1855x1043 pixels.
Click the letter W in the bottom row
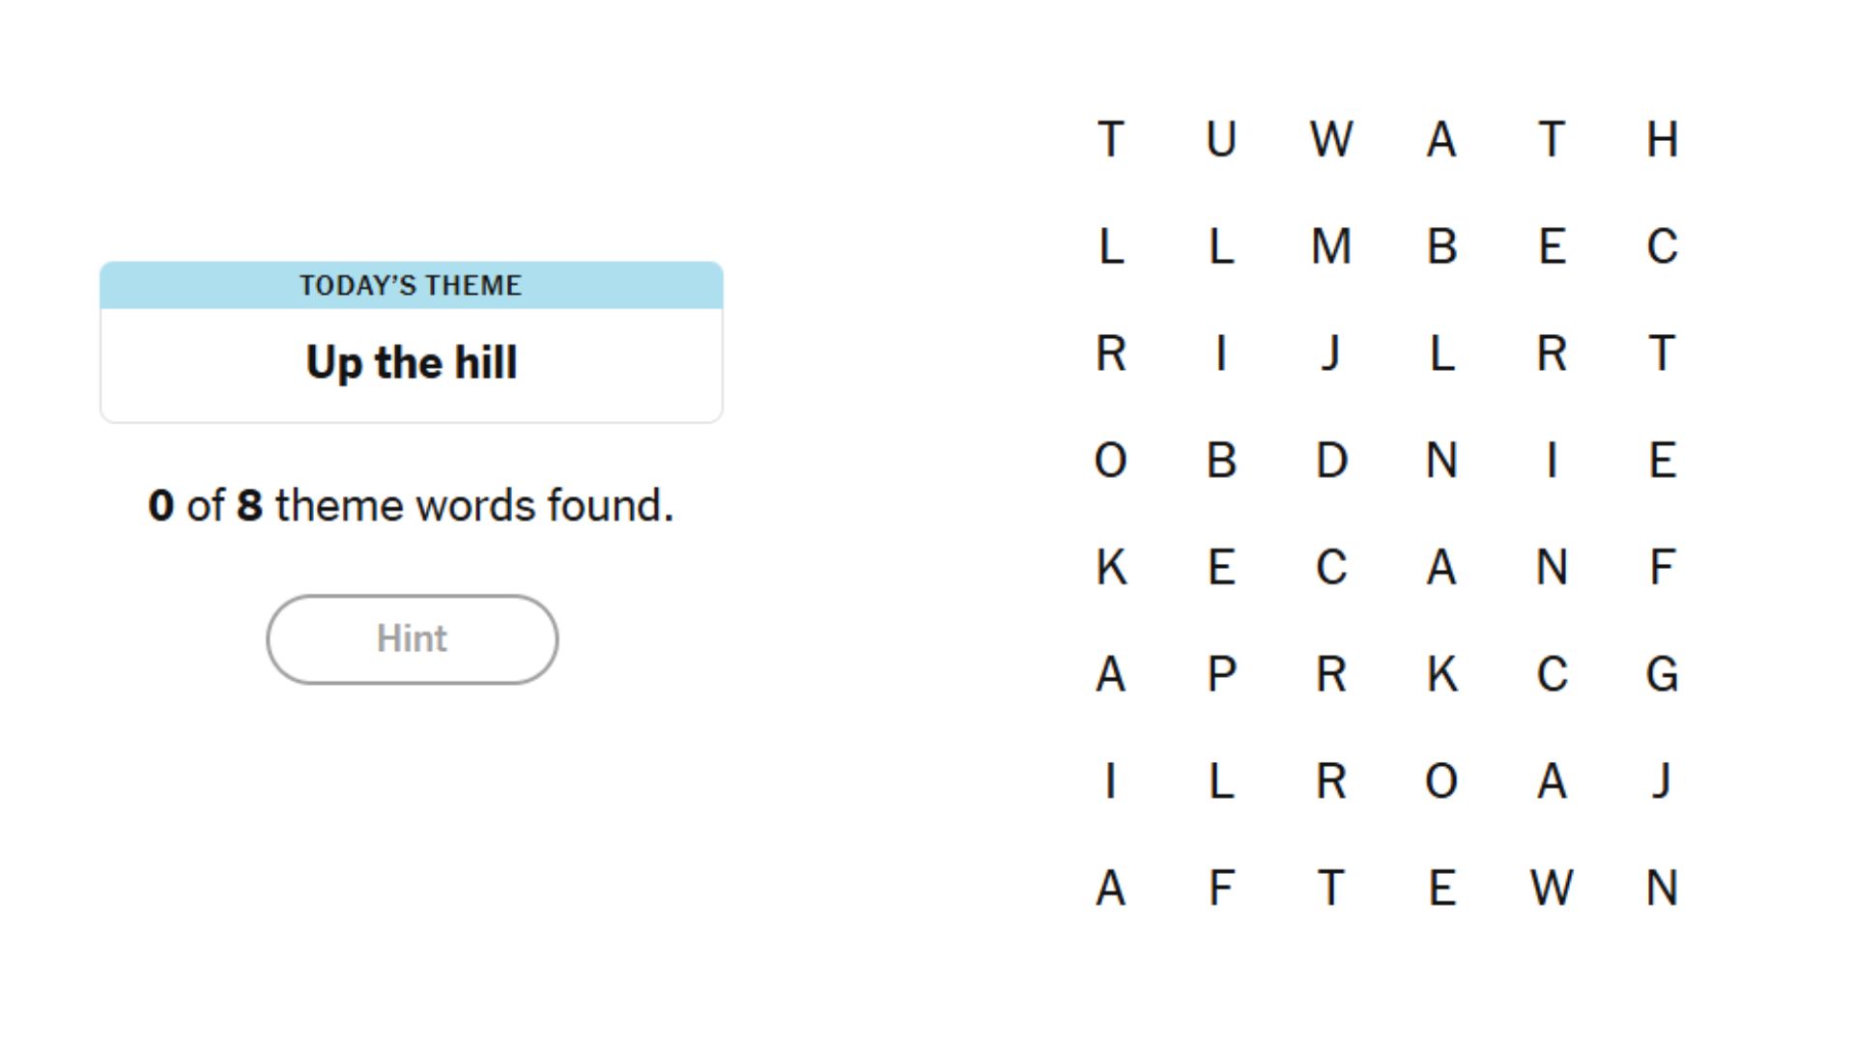click(x=1553, y=889)
